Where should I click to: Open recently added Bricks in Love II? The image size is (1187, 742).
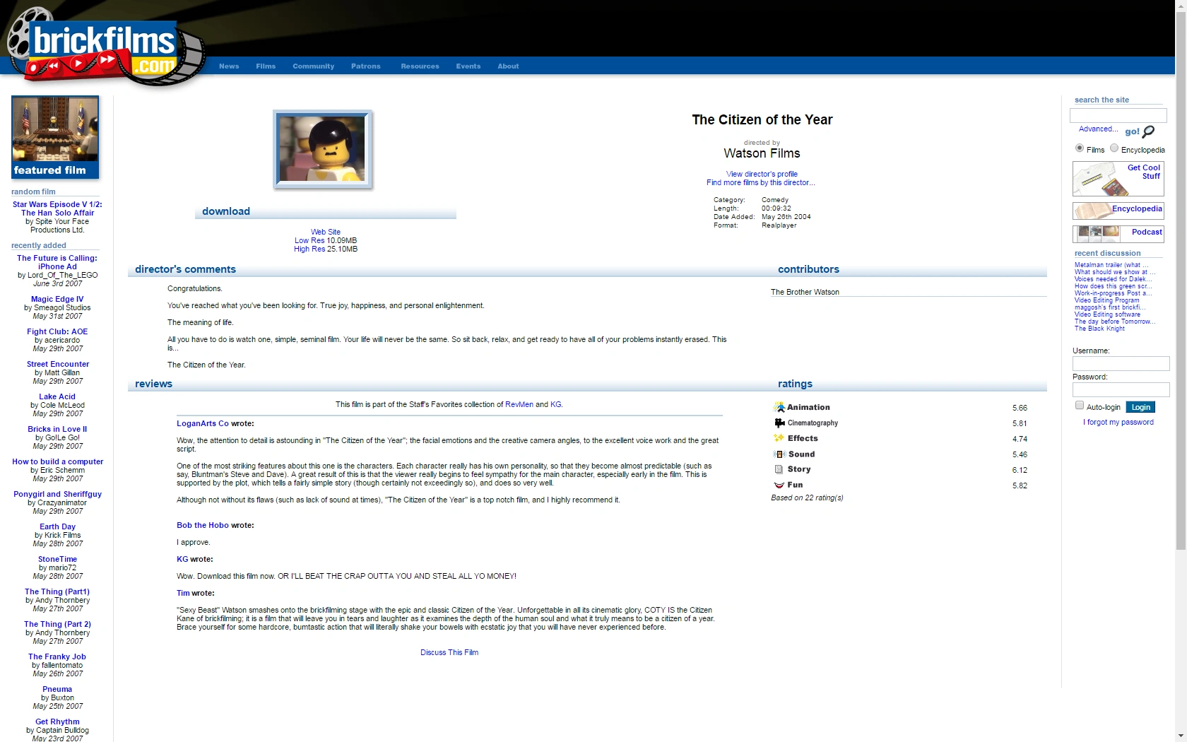[57, 429]
